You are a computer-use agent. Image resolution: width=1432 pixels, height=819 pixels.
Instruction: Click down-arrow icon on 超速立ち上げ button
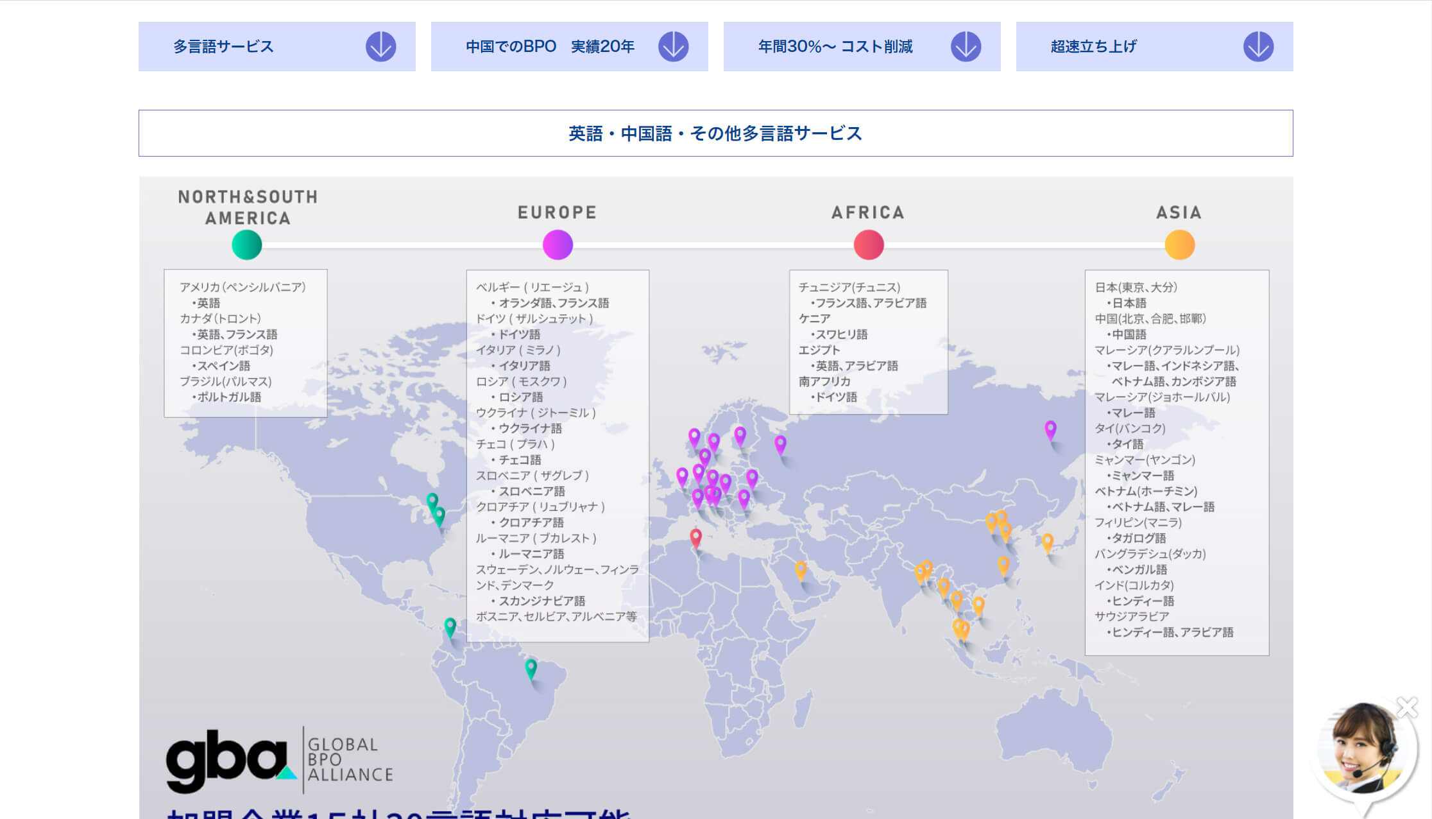point(1258,47)
